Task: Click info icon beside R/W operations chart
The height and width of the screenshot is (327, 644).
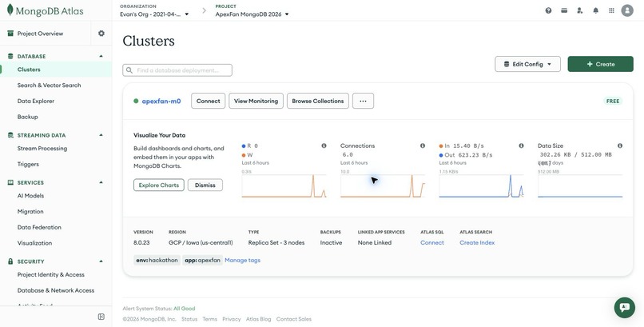Action: [324, 146]
